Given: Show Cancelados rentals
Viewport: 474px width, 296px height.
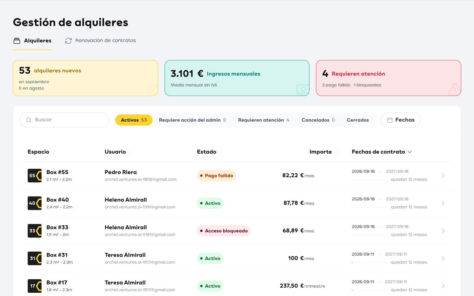Looking at the screenshot, I should pyautogui.click(x=318, y=120).
